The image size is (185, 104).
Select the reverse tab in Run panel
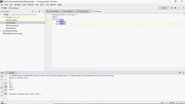pyautogui.click(x=11, y=73)
